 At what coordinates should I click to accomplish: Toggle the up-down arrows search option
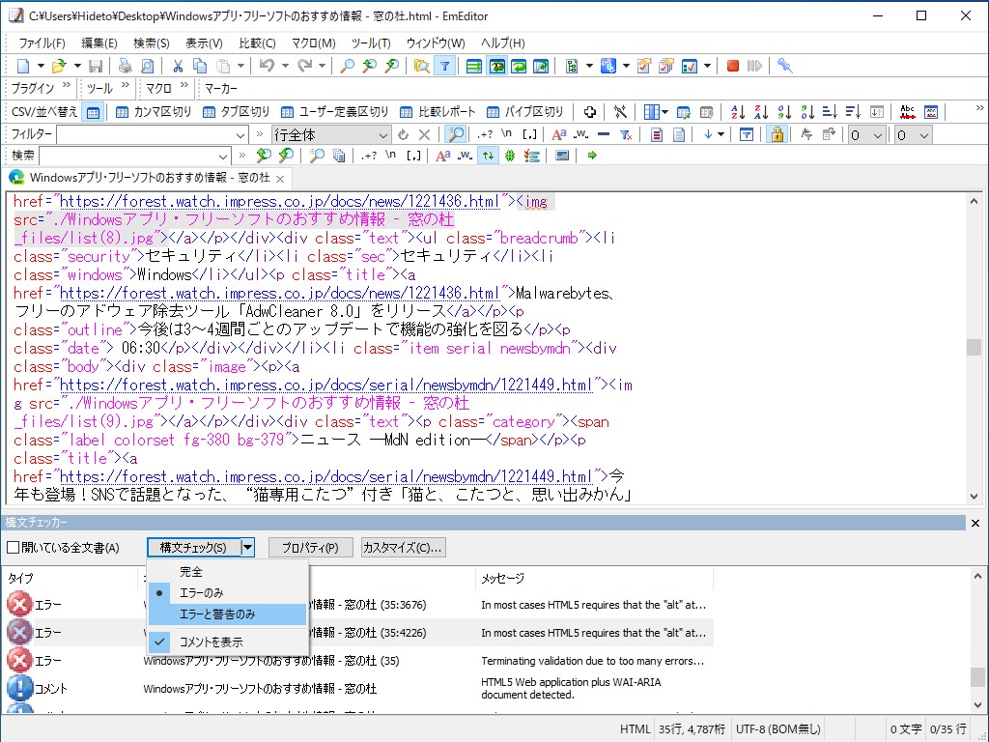[x=488, y=156]
